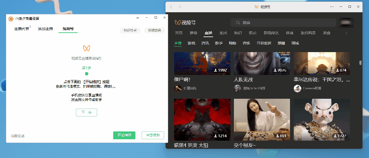Open the 交个棋友 Go board stream thumbnail
Image resolution: width=369 pixels, height=158 pixels.
coord(262,120)
